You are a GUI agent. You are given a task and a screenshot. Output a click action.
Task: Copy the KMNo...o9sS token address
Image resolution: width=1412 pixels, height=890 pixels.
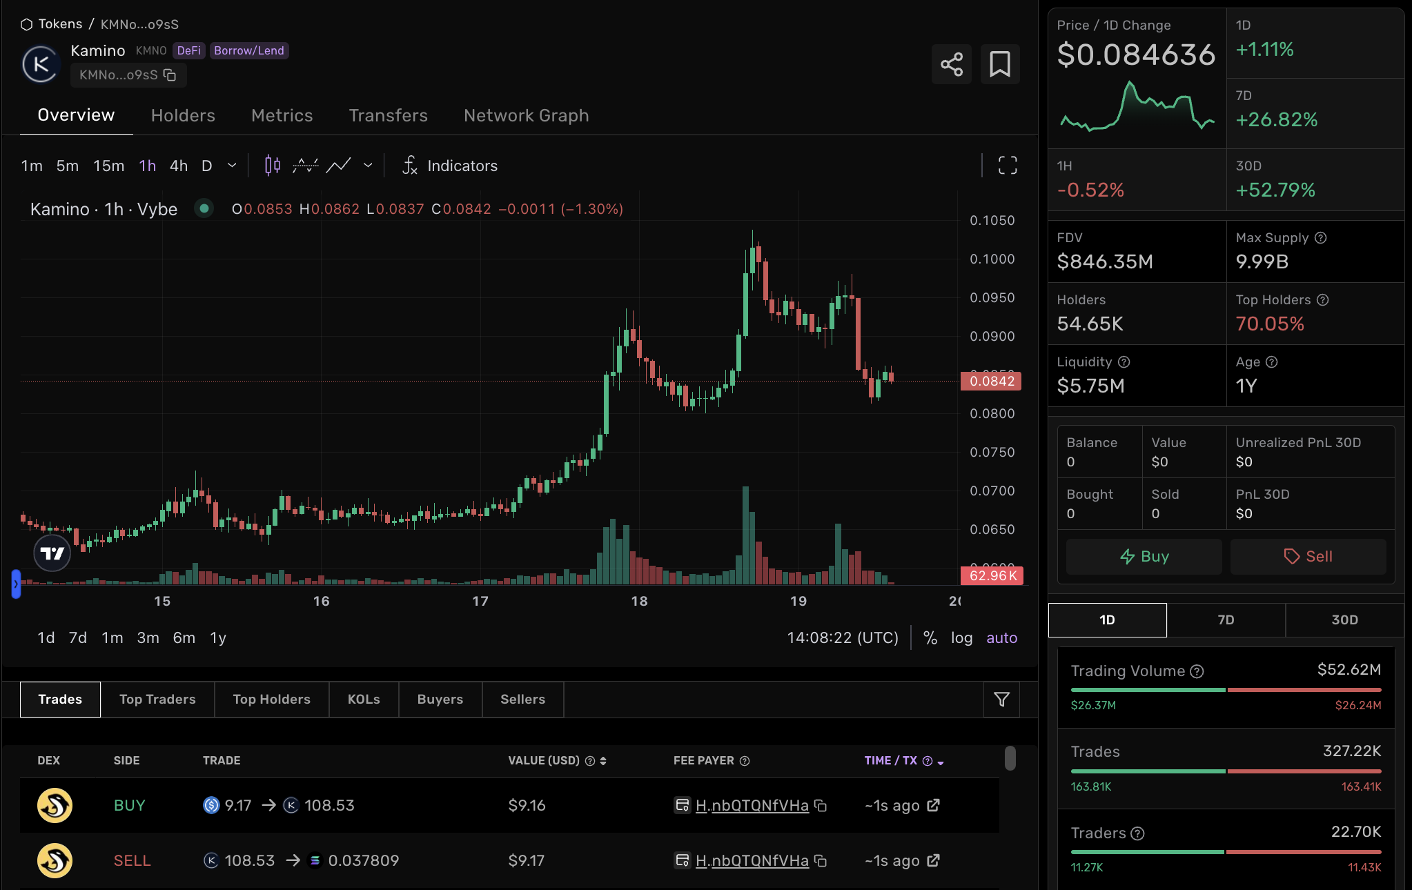pos(170,75)
